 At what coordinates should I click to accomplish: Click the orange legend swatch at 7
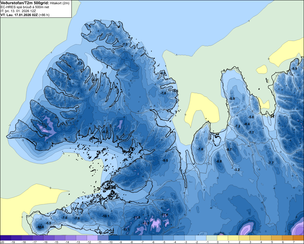coord(299,238)
